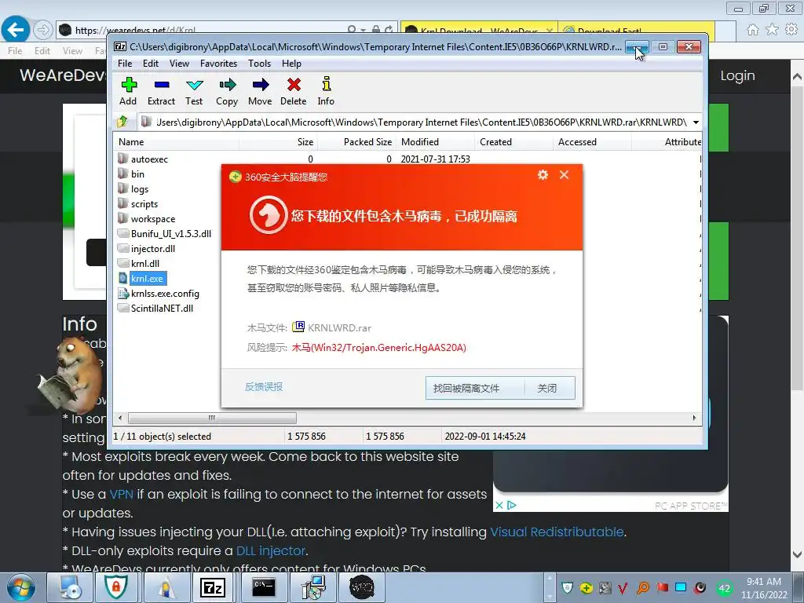Click the red flag tray icon
This screenshot has width=804, height=603.
(663, 587)
